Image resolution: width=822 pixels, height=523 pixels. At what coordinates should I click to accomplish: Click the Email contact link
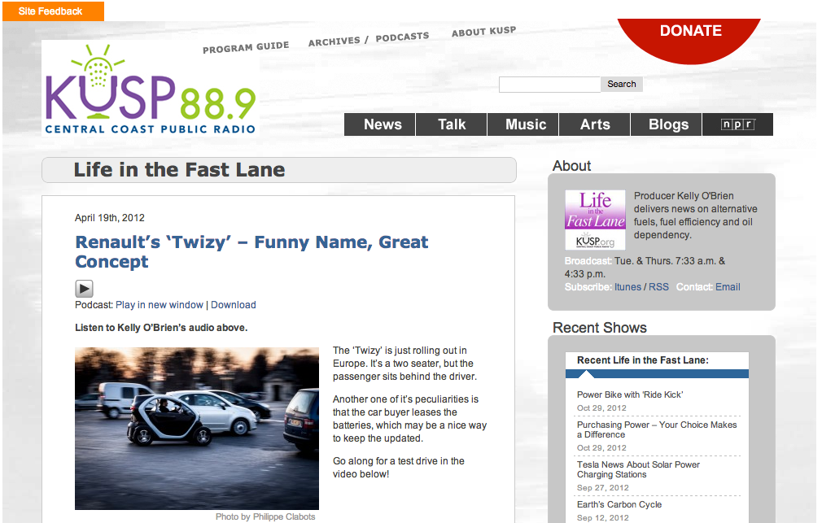click(x=728, y=287)
